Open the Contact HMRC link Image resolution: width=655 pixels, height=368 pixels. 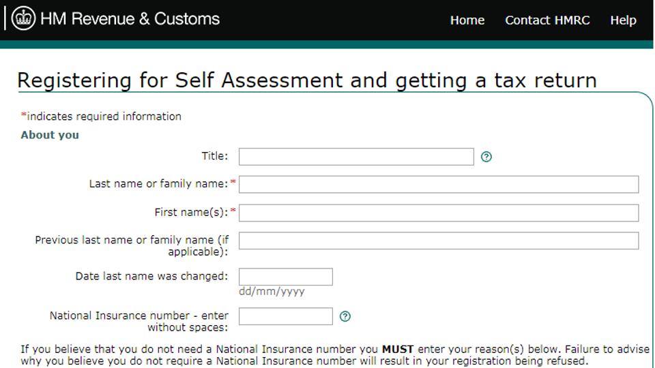(547, 20)
